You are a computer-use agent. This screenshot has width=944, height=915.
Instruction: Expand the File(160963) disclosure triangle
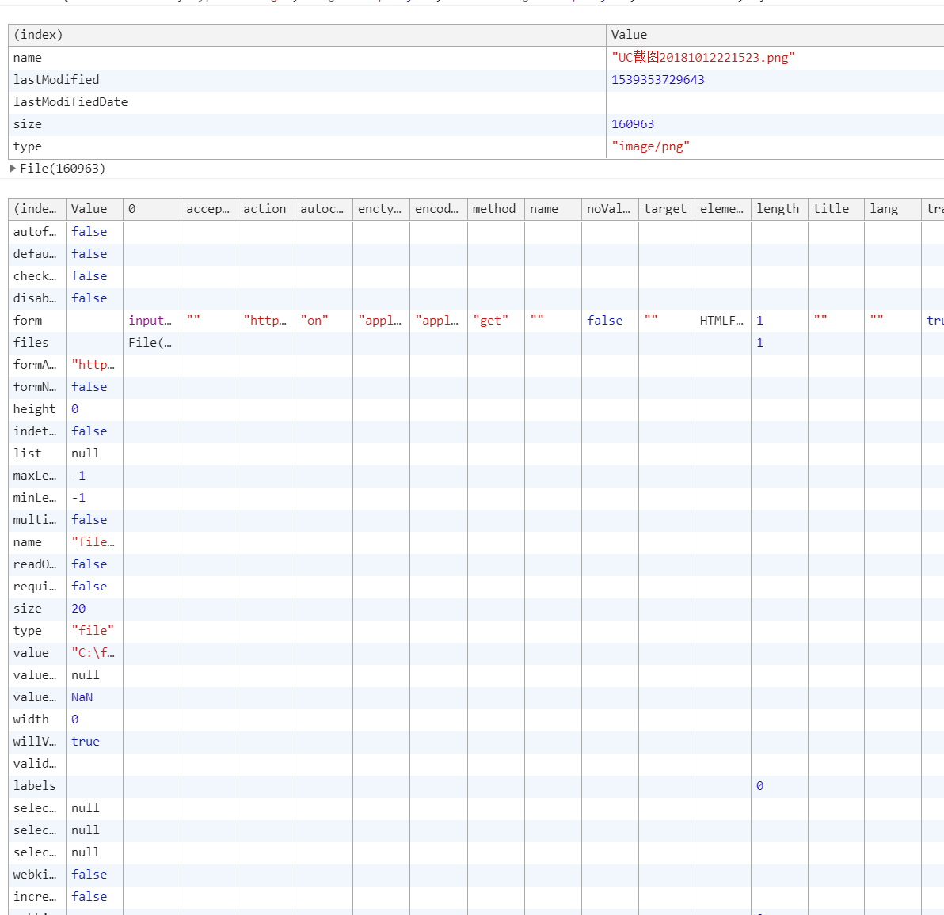tap(13, 169)
